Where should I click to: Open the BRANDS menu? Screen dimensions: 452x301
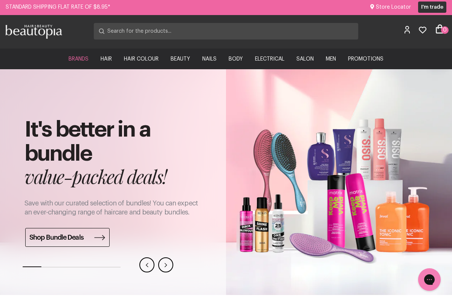click(x=78, y=59)
